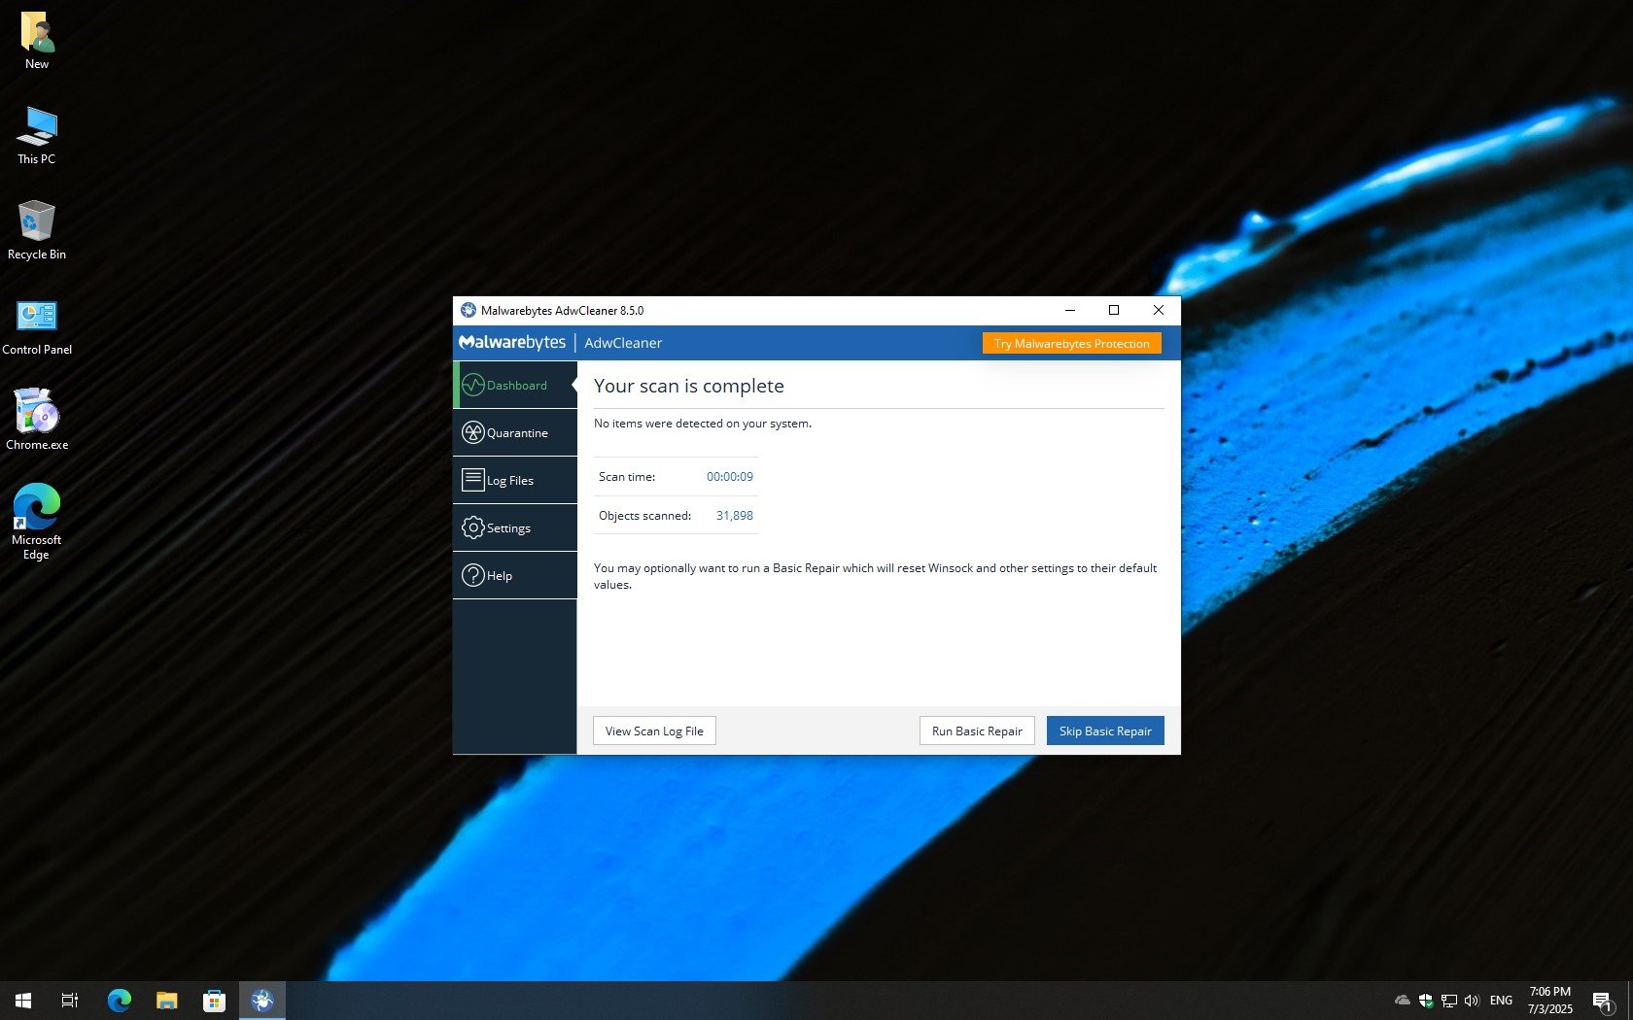This screenshot has width=1633, height=1020.
Task: Close the AdwCleaner window
Action: click(1159, 310)
